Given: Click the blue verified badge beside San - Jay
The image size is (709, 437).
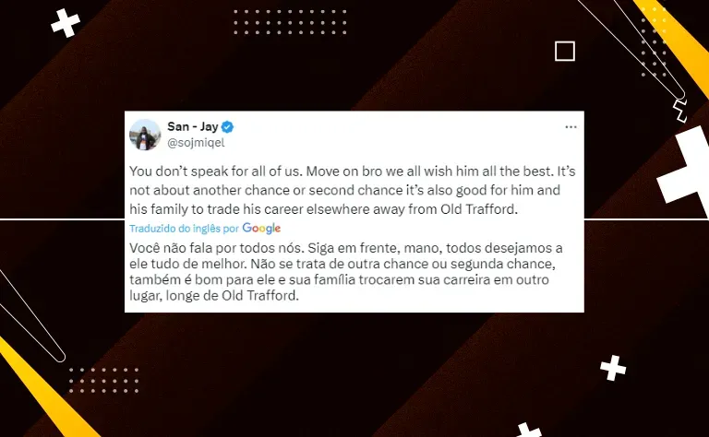Looking at the screenshot, I should point(227,127).
